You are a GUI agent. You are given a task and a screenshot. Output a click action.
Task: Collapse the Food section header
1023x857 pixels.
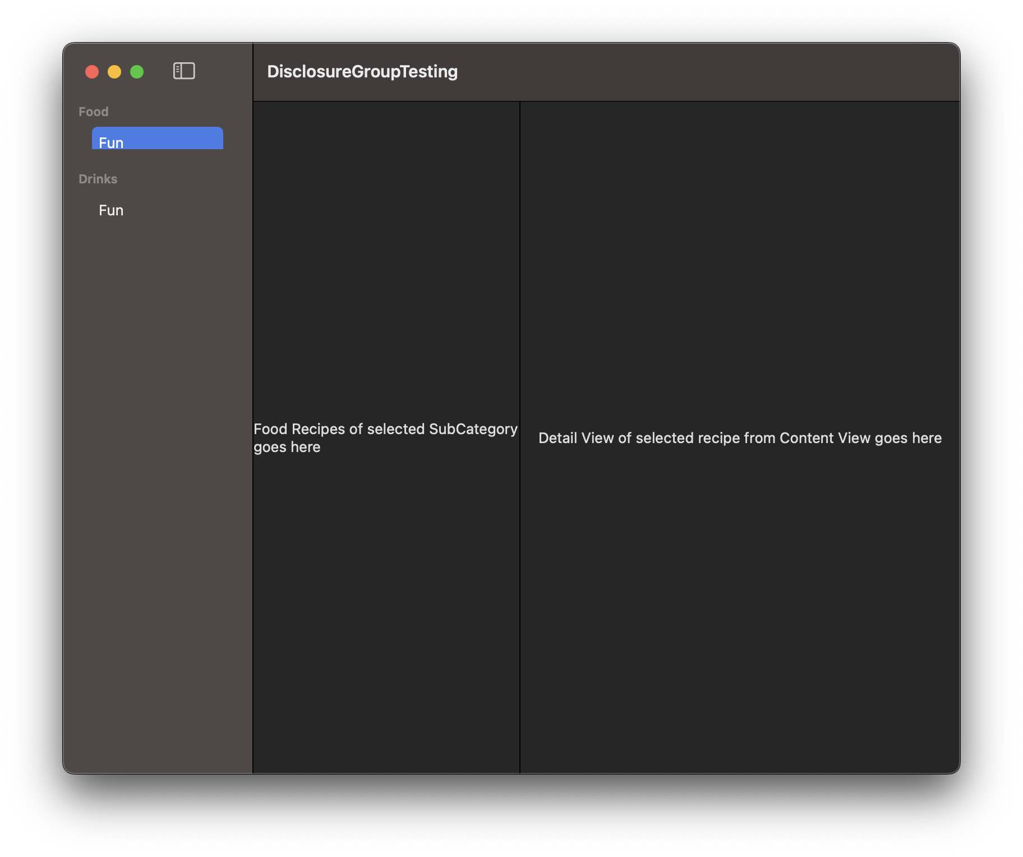pos(94,112)
